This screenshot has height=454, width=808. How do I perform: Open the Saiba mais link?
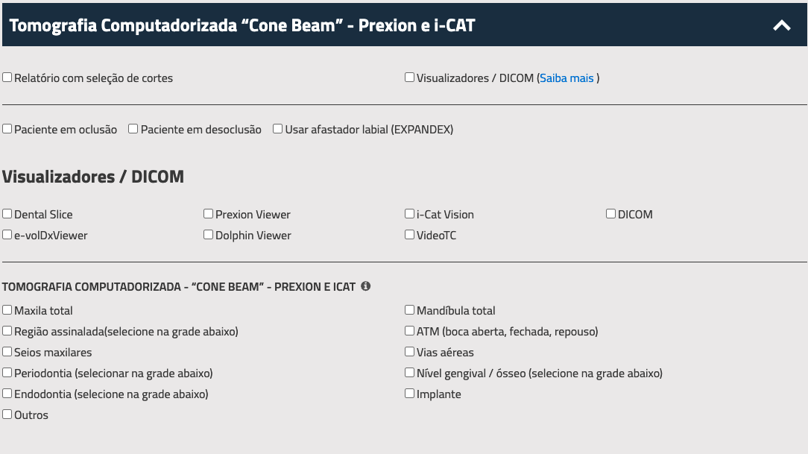(566, 78)
